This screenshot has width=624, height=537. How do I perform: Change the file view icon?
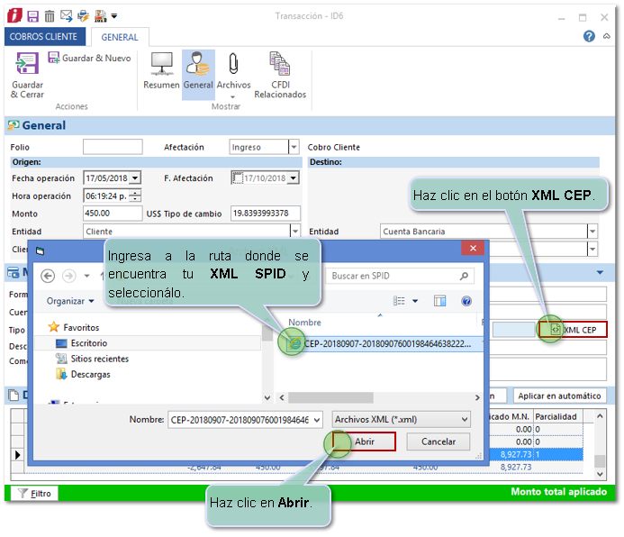point(399,301)
